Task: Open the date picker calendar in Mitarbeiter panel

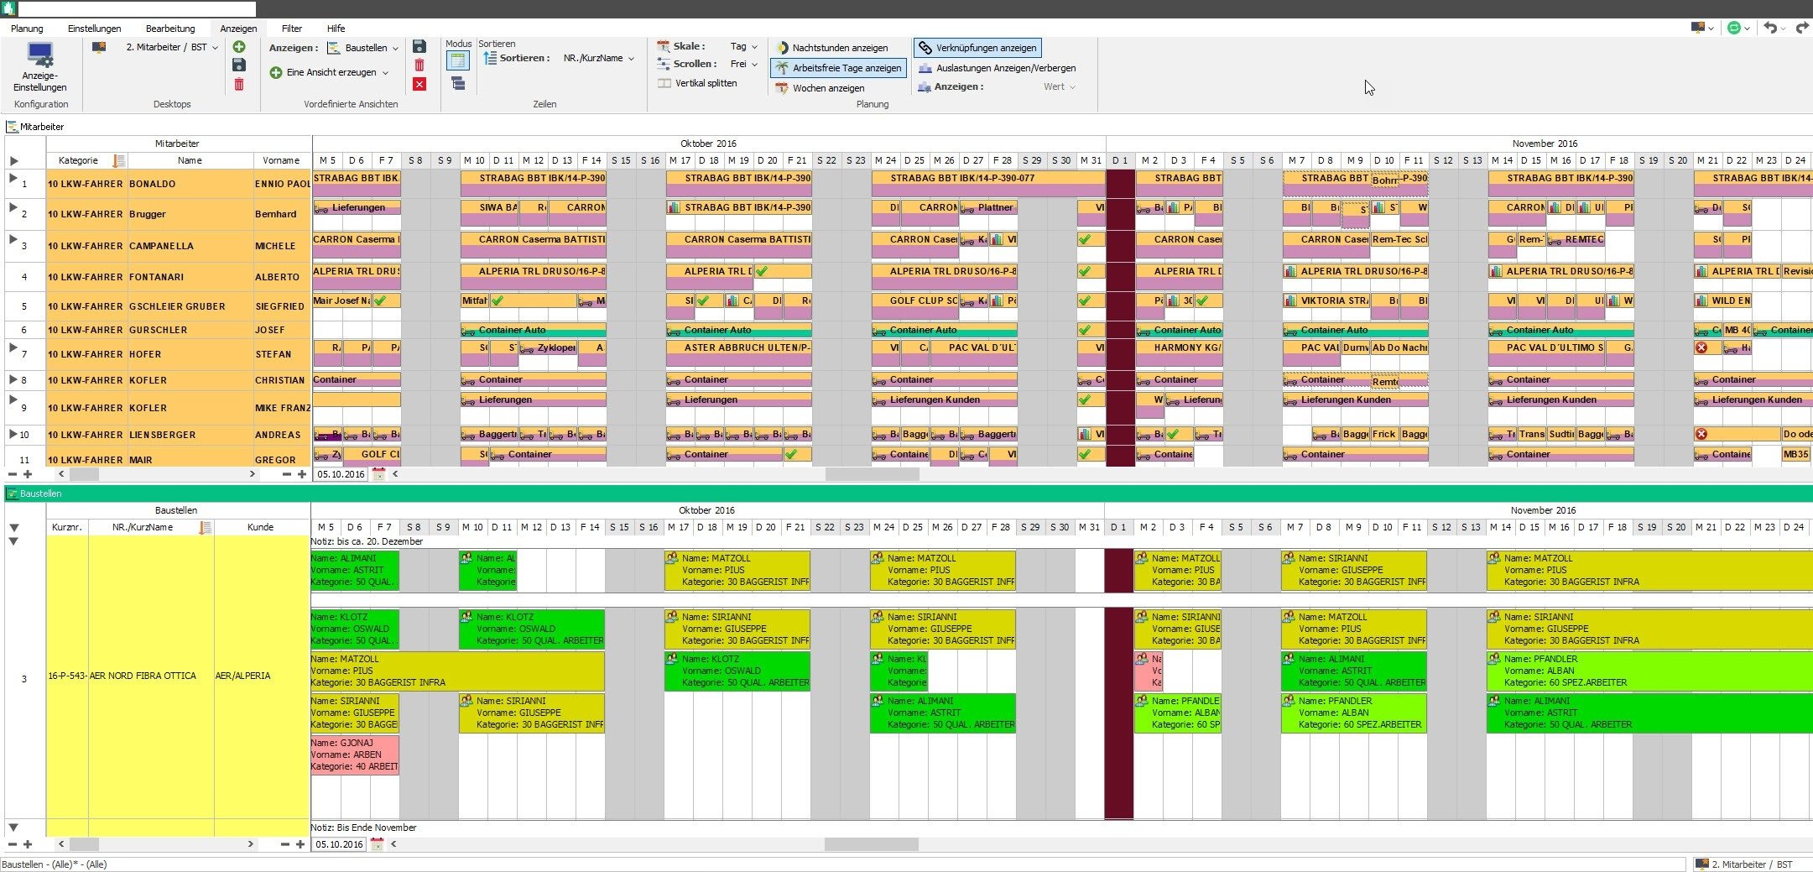Action: pos(378,474)
